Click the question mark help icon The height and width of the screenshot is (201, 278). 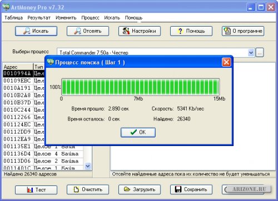point(180,31)
